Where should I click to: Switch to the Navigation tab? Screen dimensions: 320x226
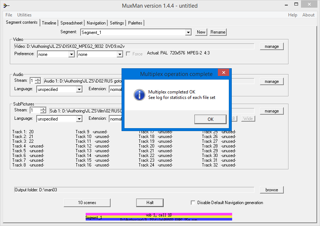pos(96,23)
